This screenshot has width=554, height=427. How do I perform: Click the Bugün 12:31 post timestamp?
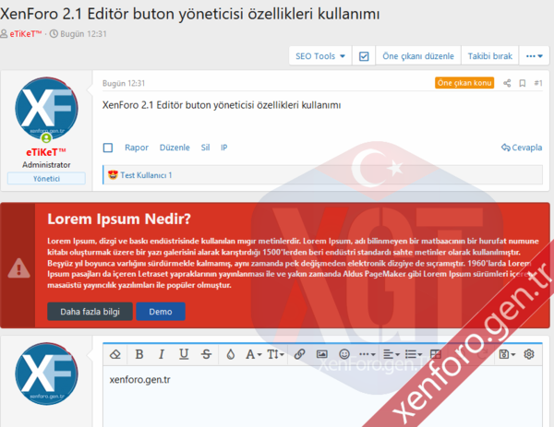coord(124,83)
